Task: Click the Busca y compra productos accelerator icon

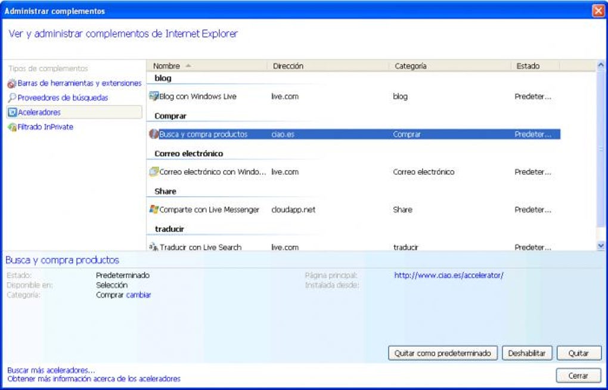Action: (154, 134)
